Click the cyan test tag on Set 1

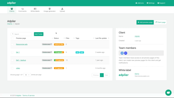tap(77, 52)
